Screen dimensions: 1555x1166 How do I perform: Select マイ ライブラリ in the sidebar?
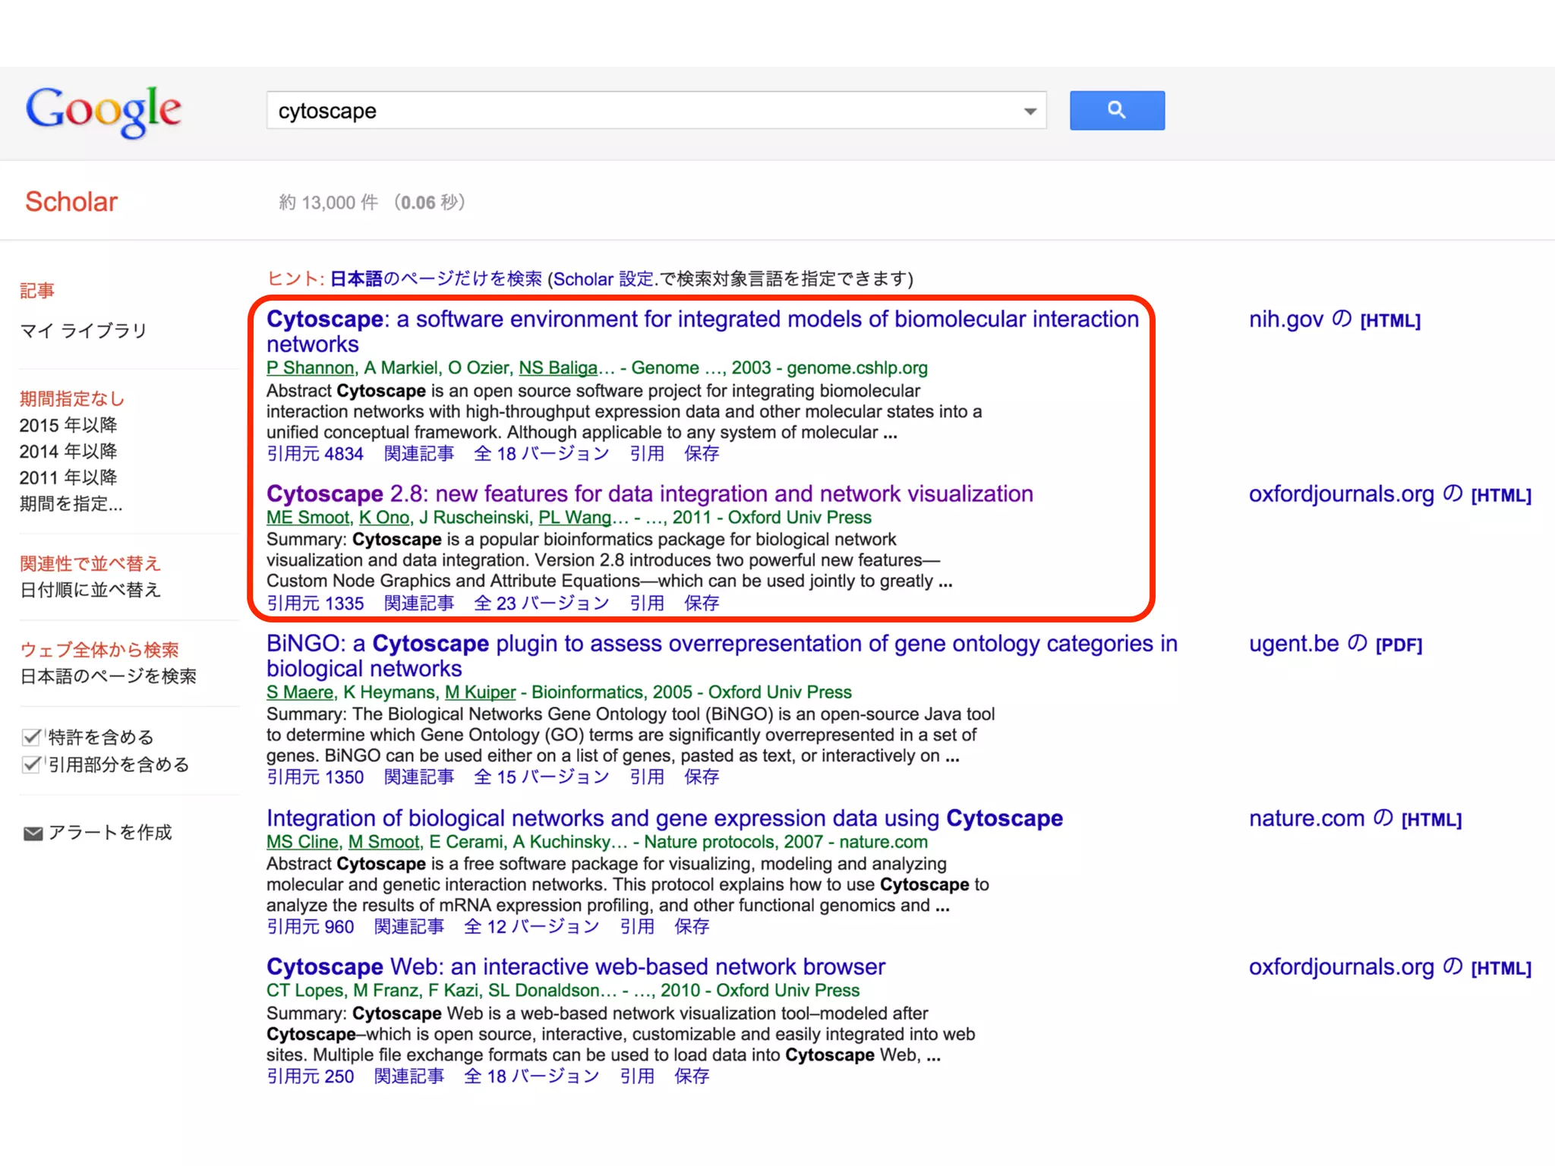pyautogui.click(x=83, y=331)
